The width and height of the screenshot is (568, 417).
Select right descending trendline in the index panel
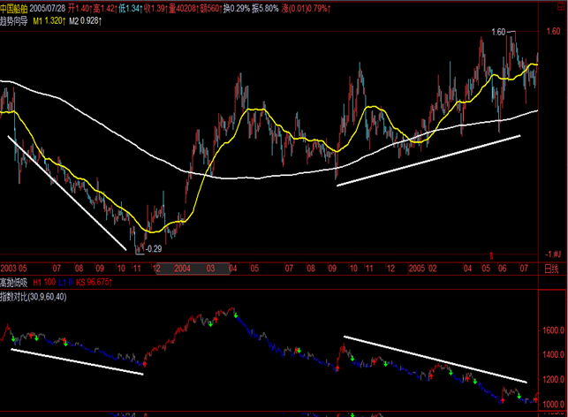pos(433,358)
